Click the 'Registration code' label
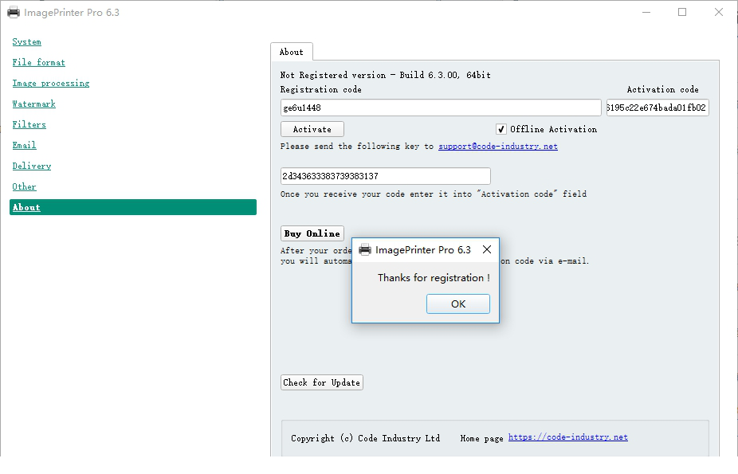 pos(321,89)
